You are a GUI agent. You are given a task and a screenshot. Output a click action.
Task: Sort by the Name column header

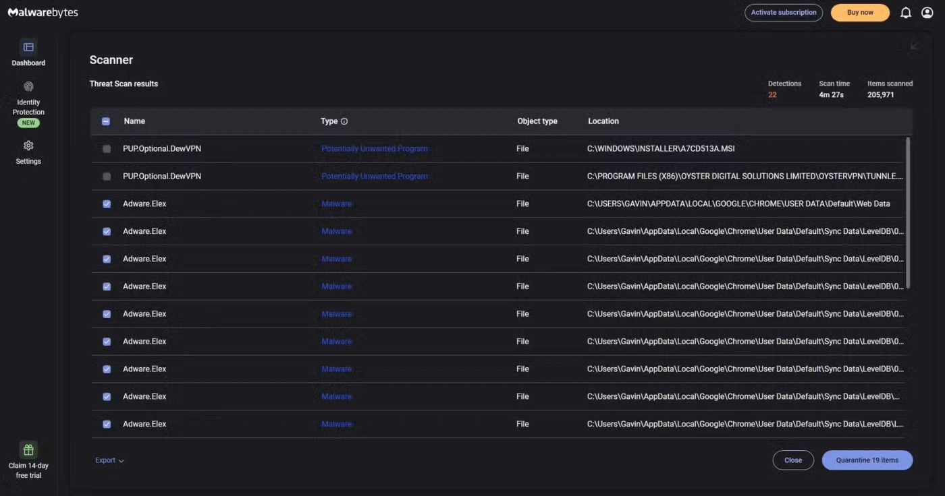(x=134, y=121)
